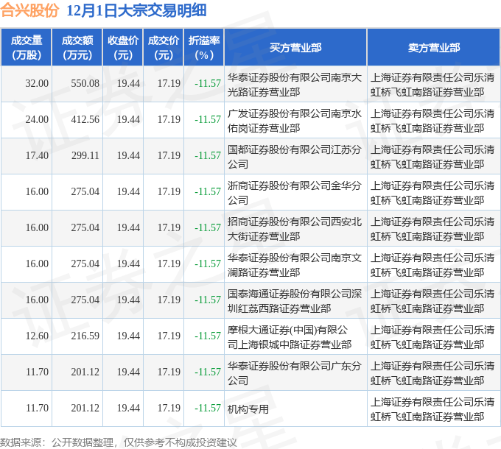This screenshot has width=501, height=449.
Task: Select the 收盘价(元) column header
Action: tap(123, 48)
